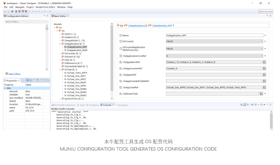Viewport: 280px width, 165px height.
Task: Open the Model Form Editor menu
Action: [x=45, y=7]
